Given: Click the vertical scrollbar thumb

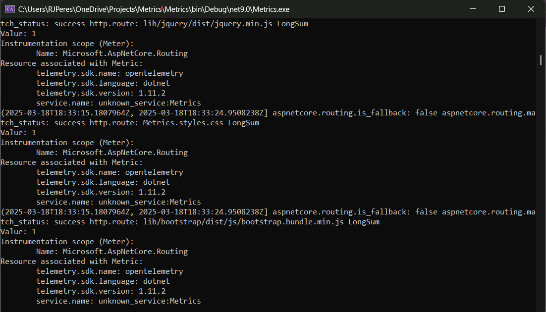Looking at the screenshot, I should pos(541,60).
